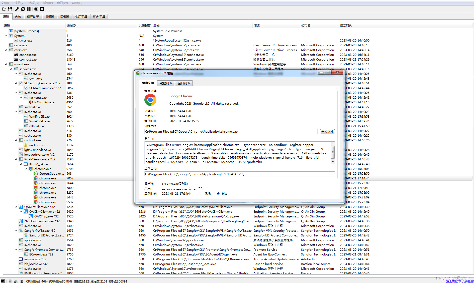Click the gear document status bar icon
This screenshot has height=283, width=474.
tap(10, 281)
